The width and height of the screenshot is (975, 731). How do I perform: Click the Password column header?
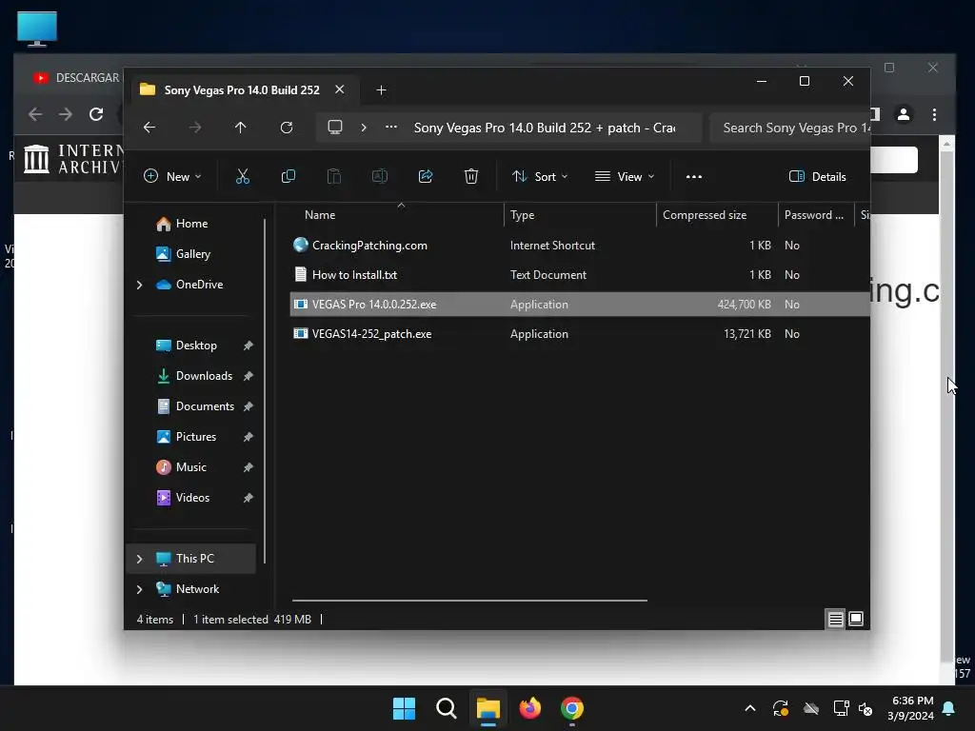[x=814, y=215]
